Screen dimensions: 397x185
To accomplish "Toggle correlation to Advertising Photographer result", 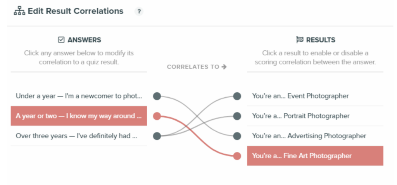I will click(315, 136).
